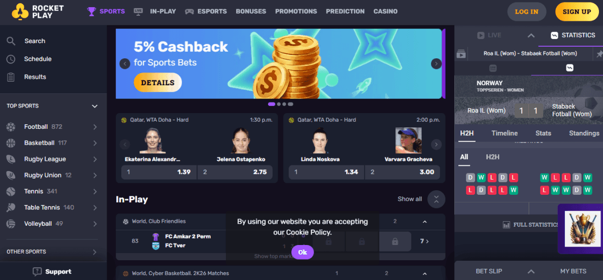Viewport: 603px width, 280px height.
Task: Open Search via magnifier icon
Action: (11, 41)
